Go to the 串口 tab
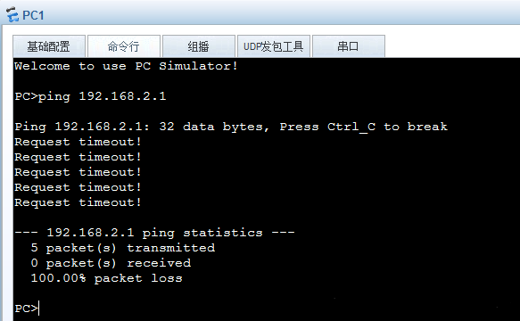Screen dimensions: 520x321 [x=349, y=46]
